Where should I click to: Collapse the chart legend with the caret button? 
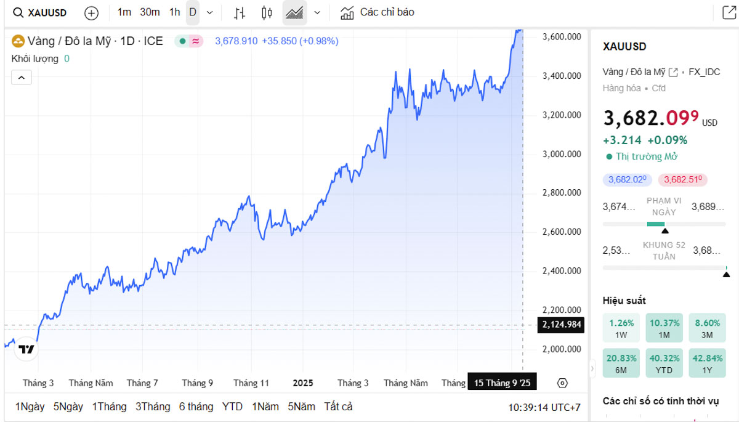[22, 78]
